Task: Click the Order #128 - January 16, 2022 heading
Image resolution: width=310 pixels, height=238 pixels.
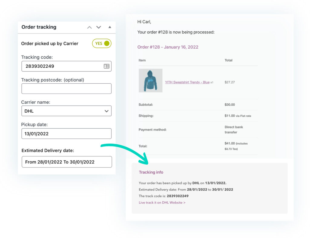Action: point(168,47)
